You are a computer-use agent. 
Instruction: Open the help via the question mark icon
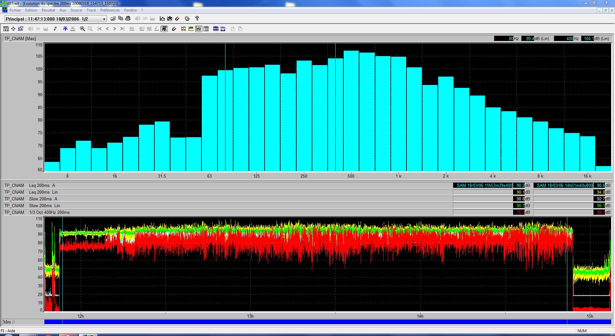(197, 18)
